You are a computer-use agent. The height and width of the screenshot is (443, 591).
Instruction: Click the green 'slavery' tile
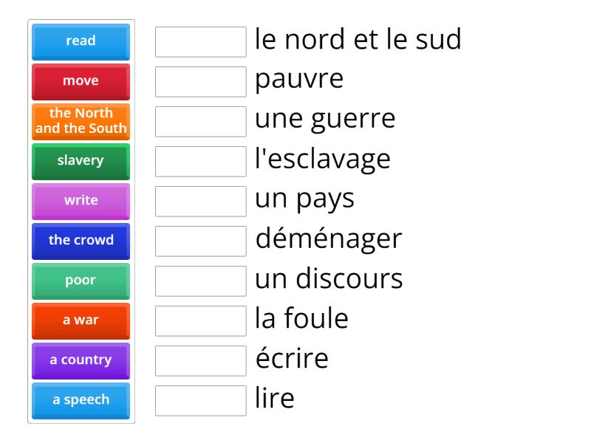tap(81, 161)
